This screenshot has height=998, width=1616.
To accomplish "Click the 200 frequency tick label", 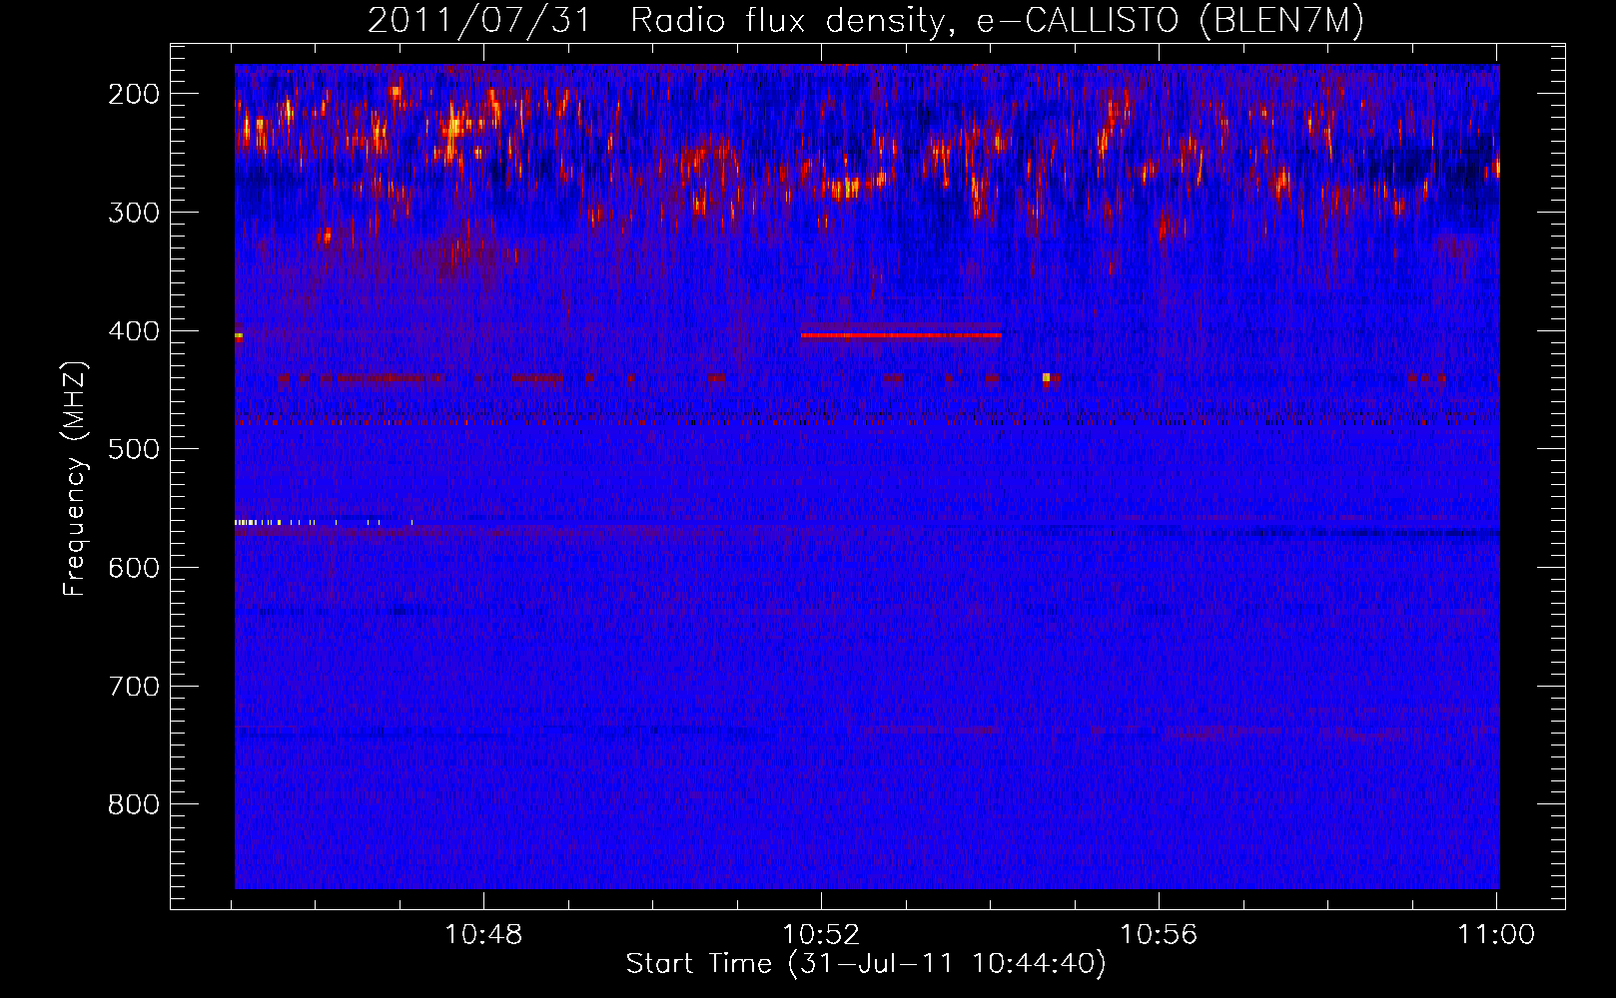I will [x=133, y=94].
